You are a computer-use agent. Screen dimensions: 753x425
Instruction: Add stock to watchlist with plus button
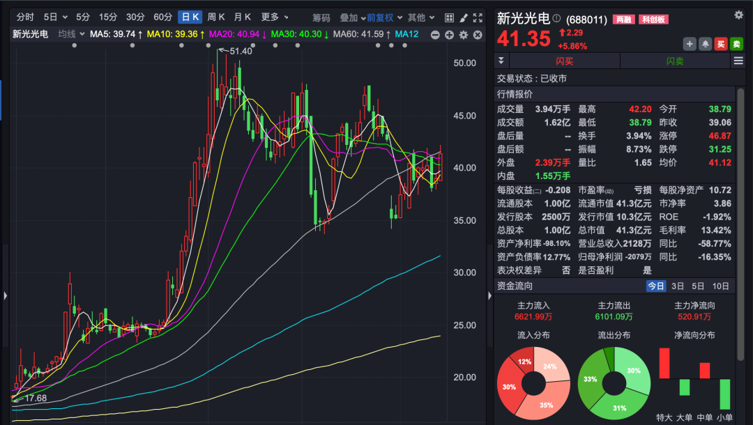(690, 44)
